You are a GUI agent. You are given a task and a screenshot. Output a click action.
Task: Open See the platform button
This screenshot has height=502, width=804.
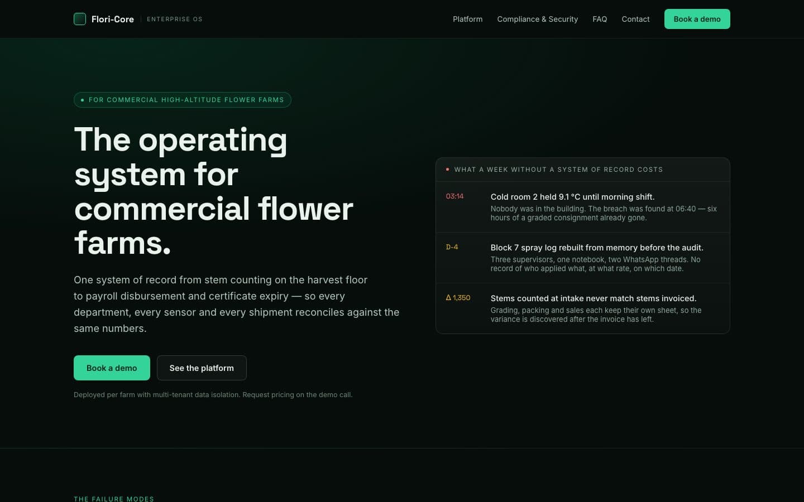[x=202, y=368]
